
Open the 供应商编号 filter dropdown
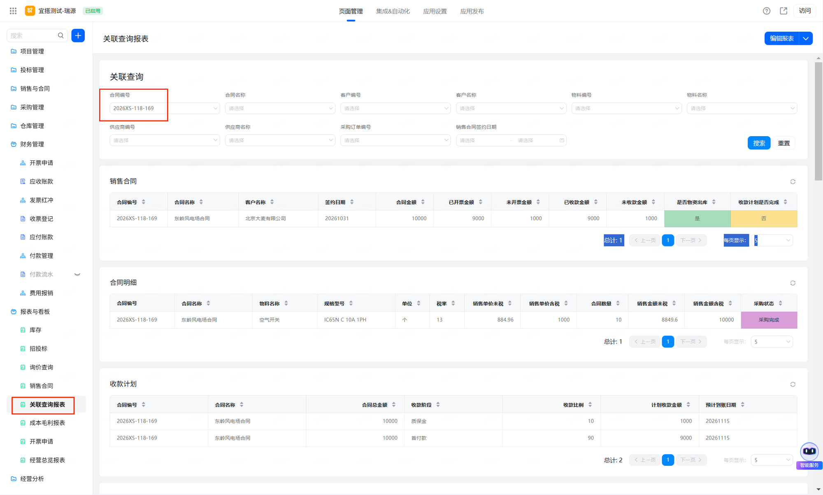click(165, 140)
